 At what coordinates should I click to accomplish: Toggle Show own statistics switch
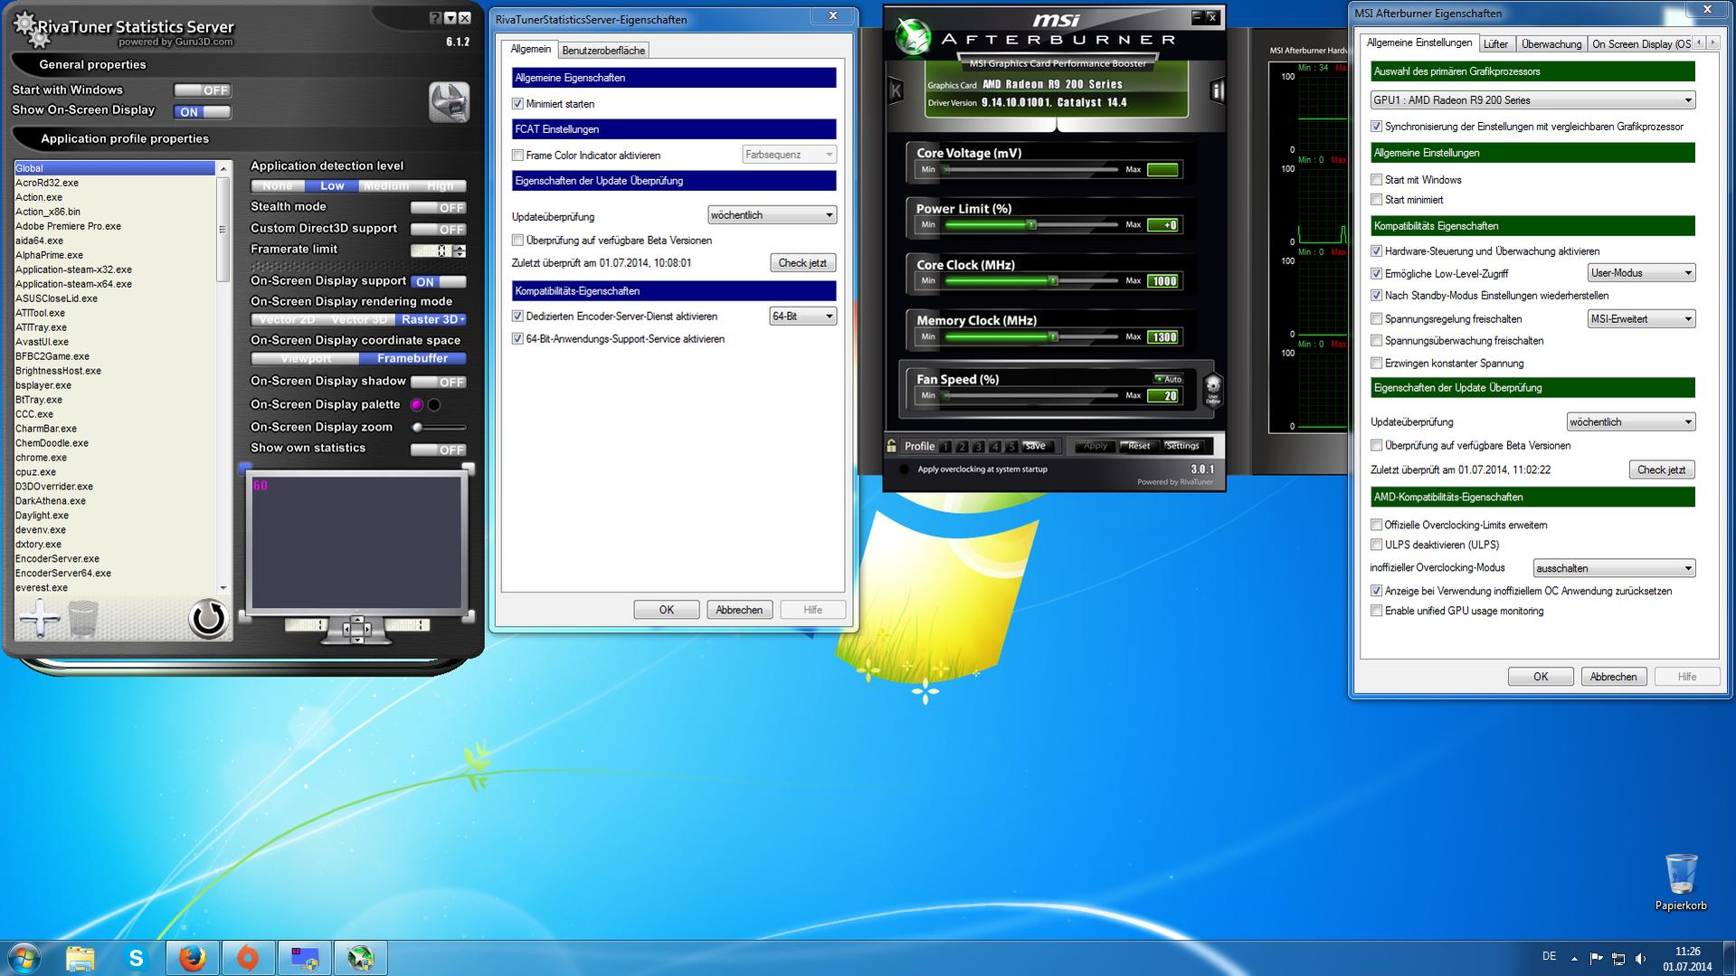pos(439,450)
